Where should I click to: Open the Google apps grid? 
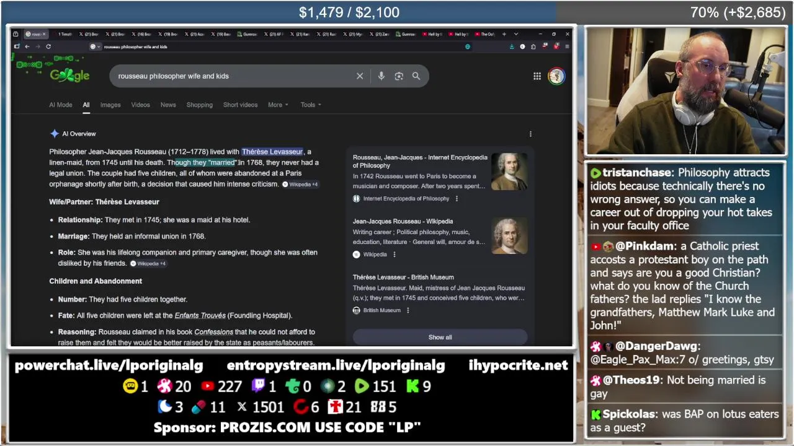(x=537, y=76)
